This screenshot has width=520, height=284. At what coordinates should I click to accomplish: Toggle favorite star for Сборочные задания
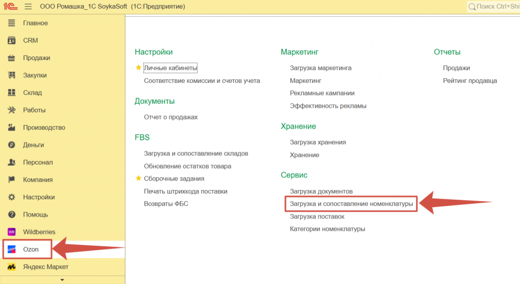click(138, 178)
